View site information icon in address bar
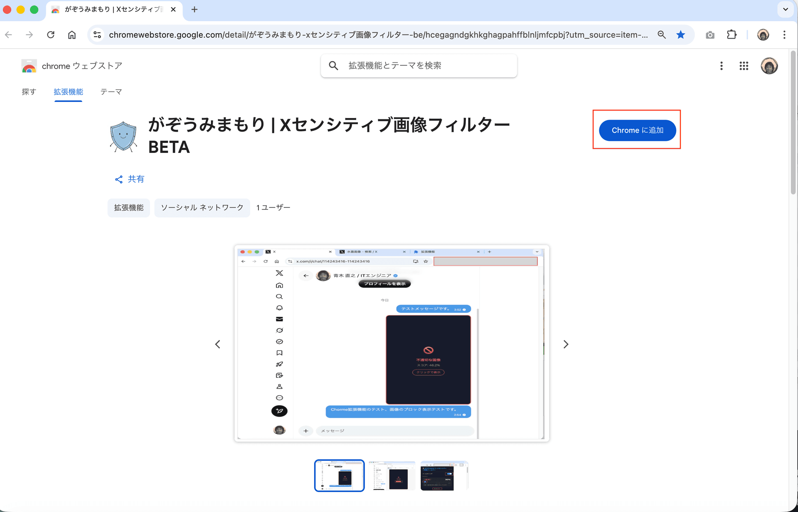This screenshot has height=512, width=798. [97, 35]
